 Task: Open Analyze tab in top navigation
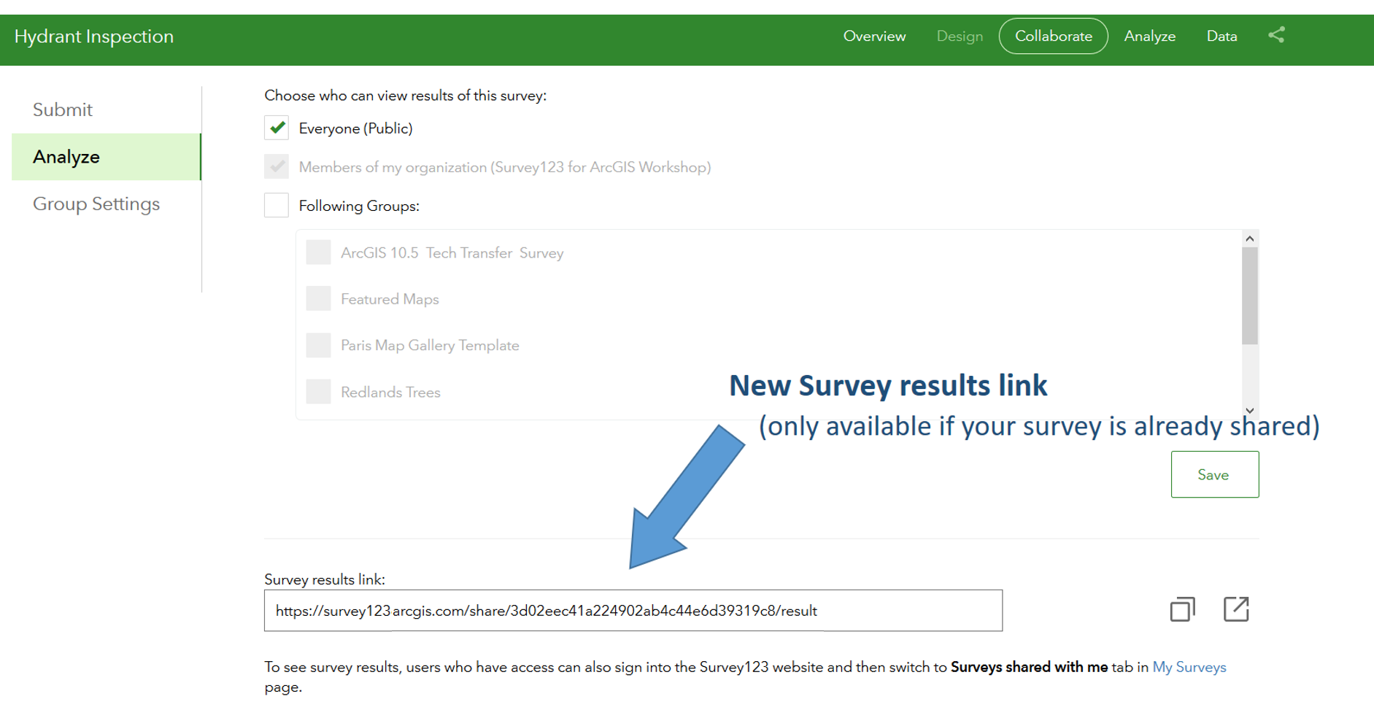pyautogui.click(x=1149, y=36)
